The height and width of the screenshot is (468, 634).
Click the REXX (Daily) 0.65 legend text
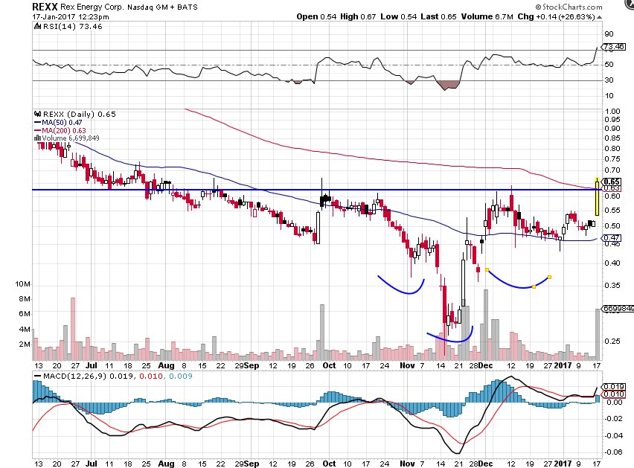click(x=80, y=115)
